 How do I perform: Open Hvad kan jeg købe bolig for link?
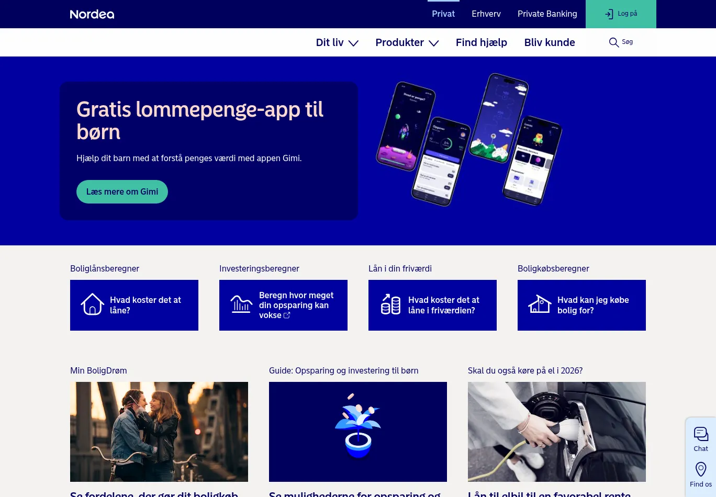pyautogui.click(x=581, y=305)
